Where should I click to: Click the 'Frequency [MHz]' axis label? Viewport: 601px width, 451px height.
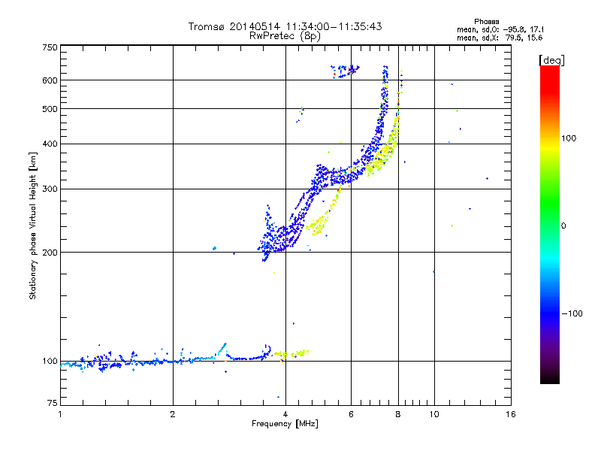(x=285, y=424)
